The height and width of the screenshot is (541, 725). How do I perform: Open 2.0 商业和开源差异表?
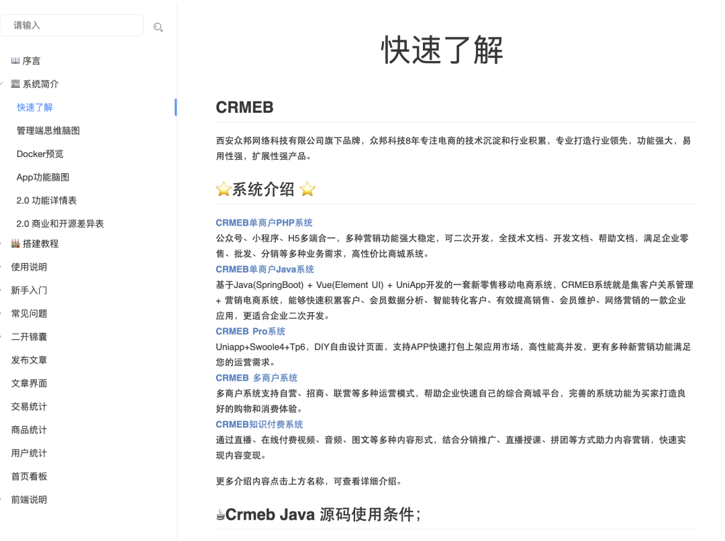coord(60,224)
